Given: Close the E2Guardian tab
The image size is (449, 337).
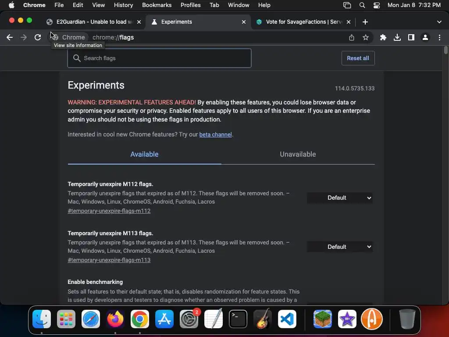Looking at the screenshot, I should [x=139, y=22].
